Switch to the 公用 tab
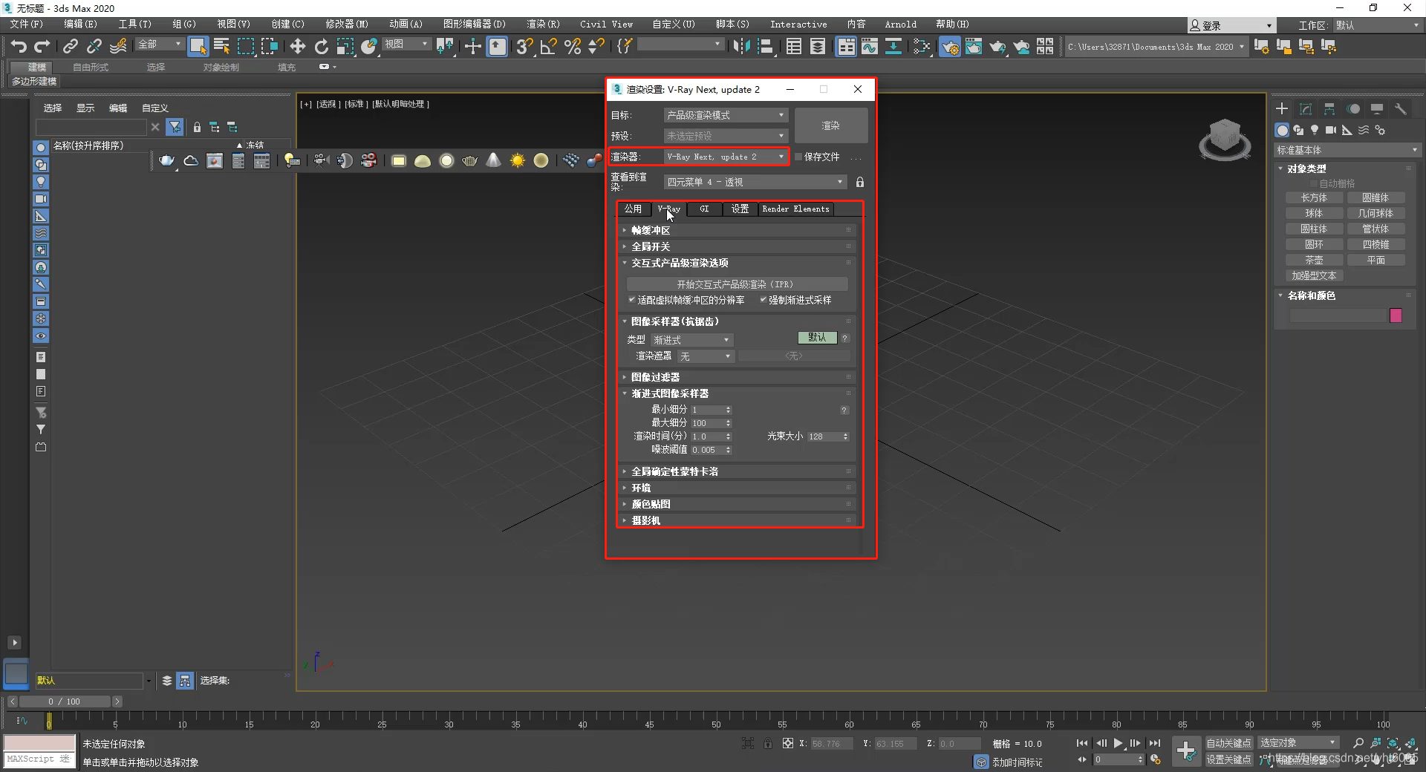Screen dimensions: 1426x772 633,209
